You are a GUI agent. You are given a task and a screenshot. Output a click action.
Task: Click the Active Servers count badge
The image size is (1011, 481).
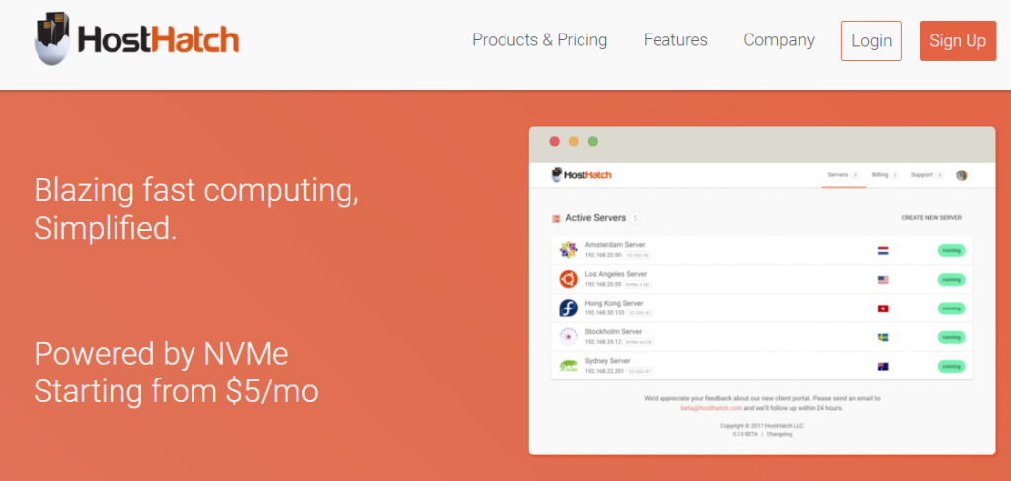tap(635, 218)
